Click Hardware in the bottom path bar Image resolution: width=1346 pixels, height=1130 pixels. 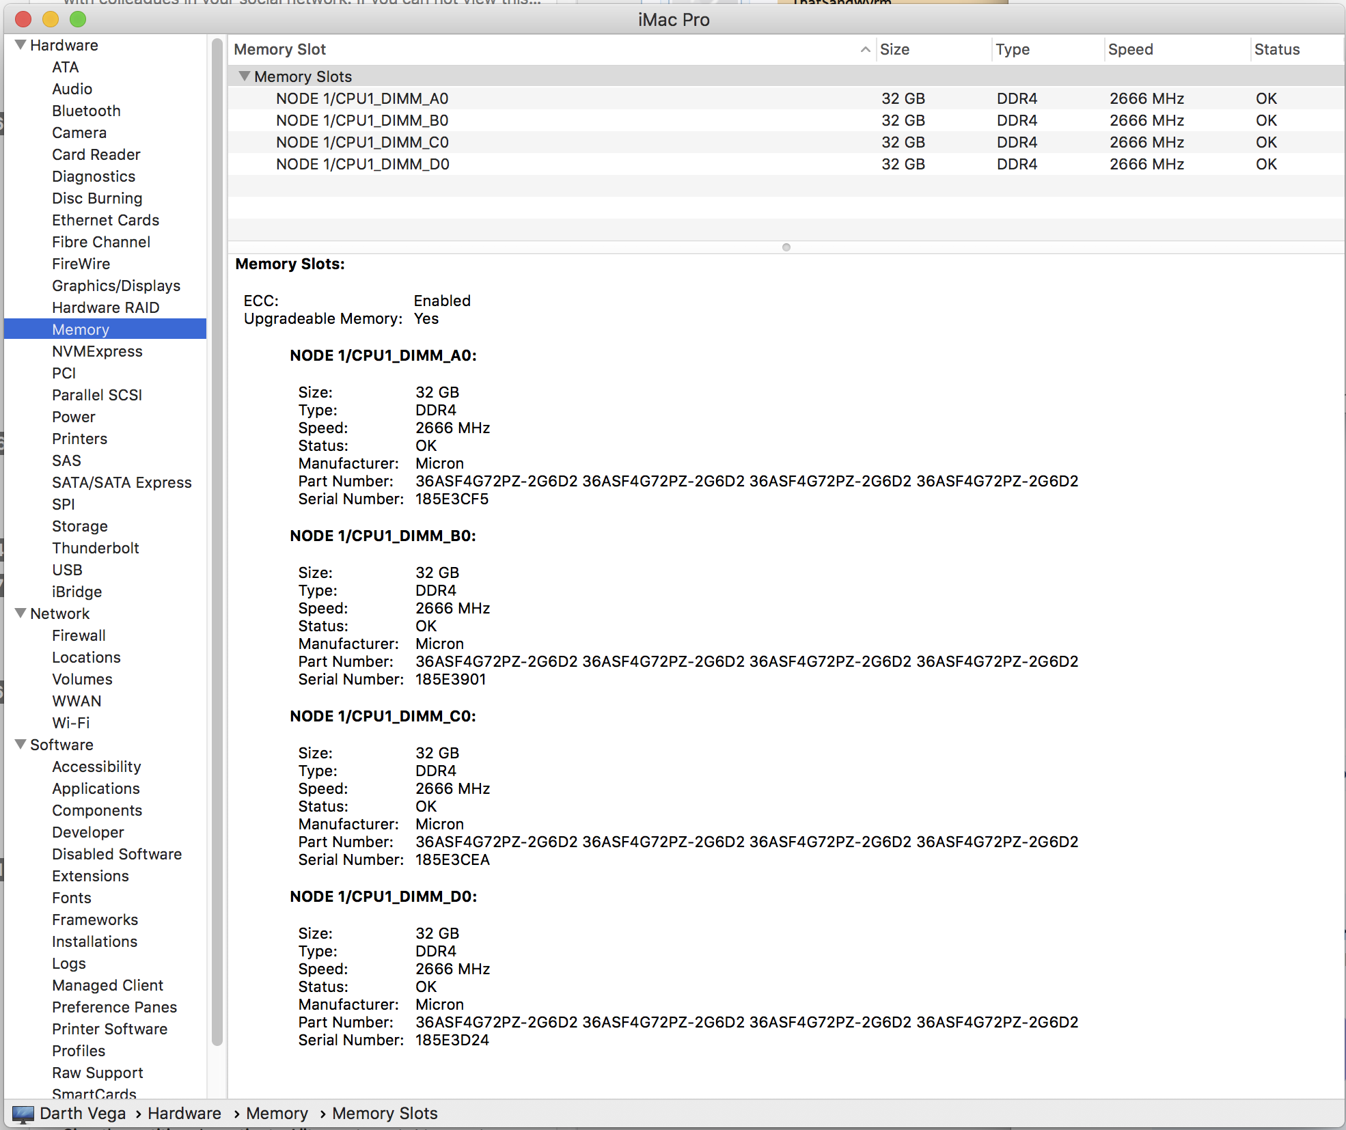tap(184, 1114)
